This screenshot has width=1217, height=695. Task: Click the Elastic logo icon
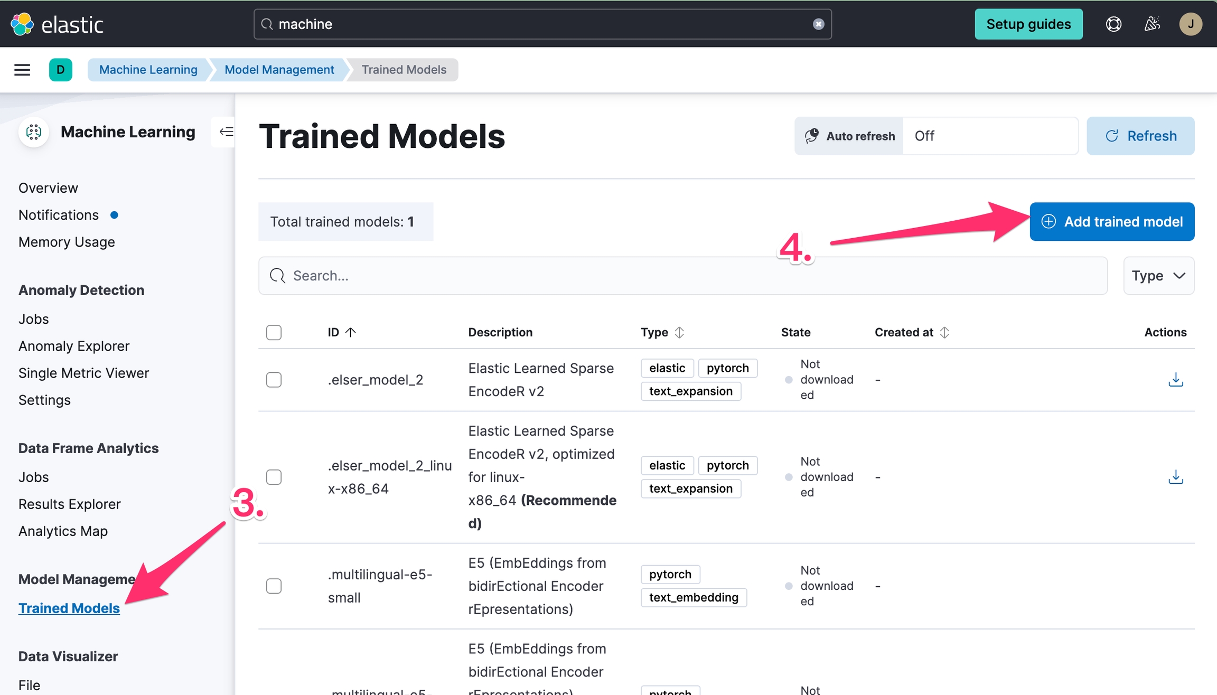22,24
